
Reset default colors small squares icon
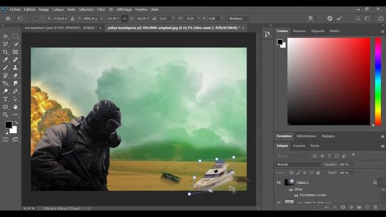(x=7, y=133)
